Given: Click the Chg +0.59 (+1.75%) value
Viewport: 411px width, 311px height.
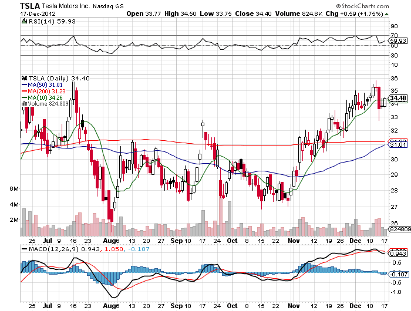Looking at the screenshot, I should pyautogui.click(x=355, y=13).
